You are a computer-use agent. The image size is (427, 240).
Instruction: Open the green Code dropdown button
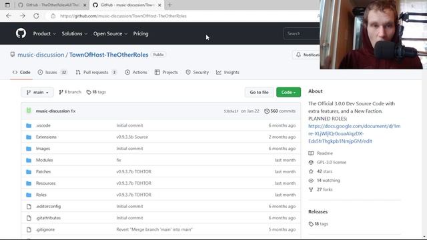(x=288, y=92)
